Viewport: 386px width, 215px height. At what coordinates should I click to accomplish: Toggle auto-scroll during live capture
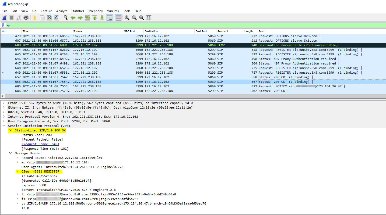(110, 18)
